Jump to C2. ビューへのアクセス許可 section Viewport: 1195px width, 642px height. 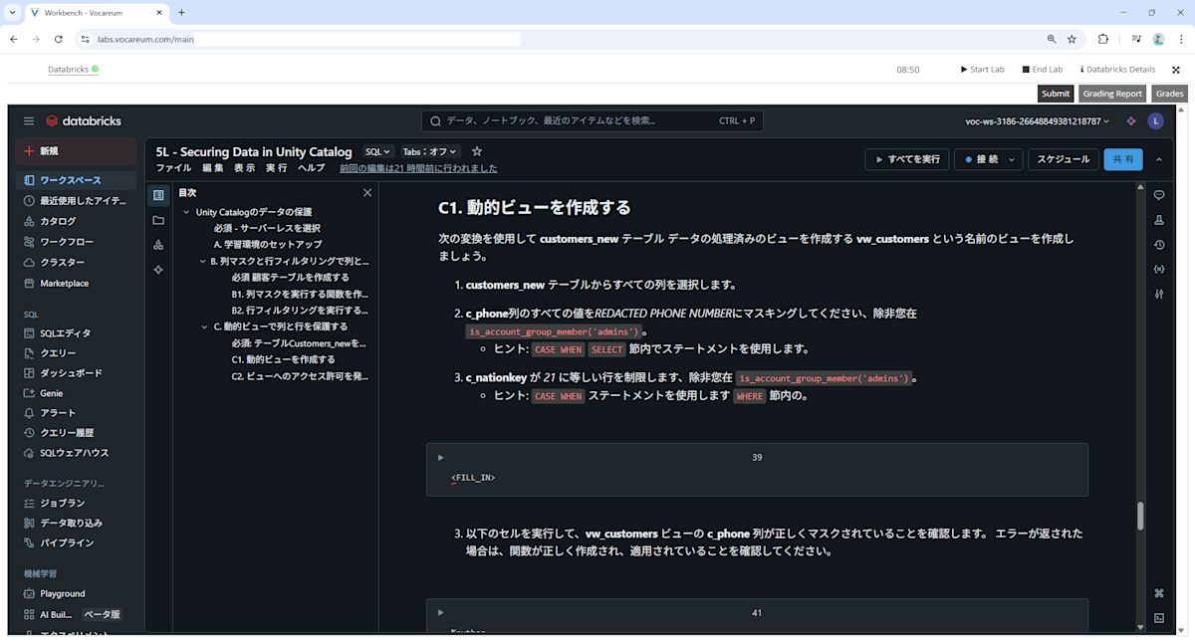pos(300,376)
